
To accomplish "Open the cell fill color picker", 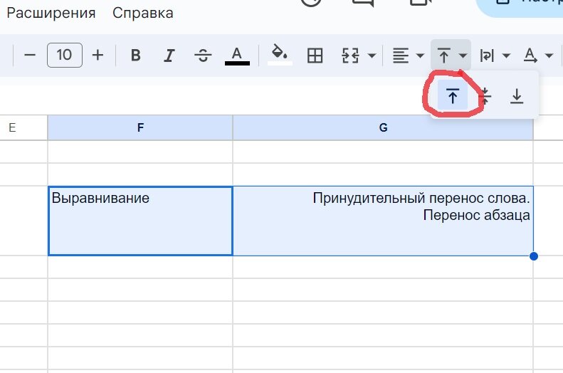I will tap(280, 56).
